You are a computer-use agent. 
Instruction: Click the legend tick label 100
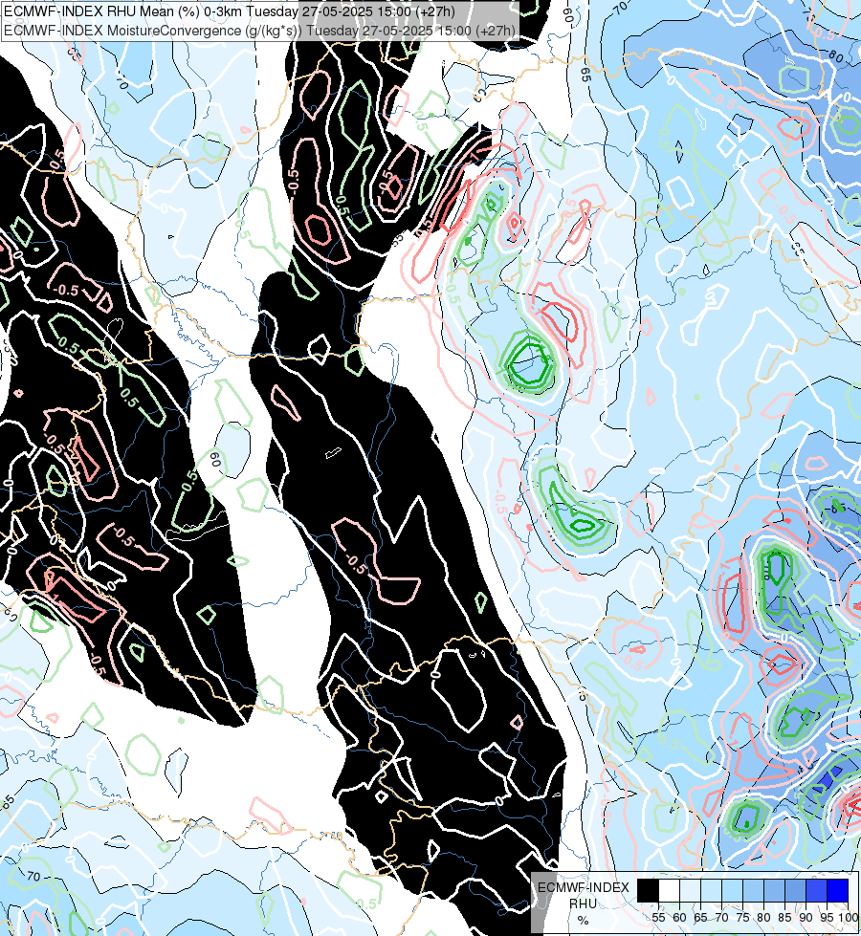pyautogui.click(x=848, y=918)
